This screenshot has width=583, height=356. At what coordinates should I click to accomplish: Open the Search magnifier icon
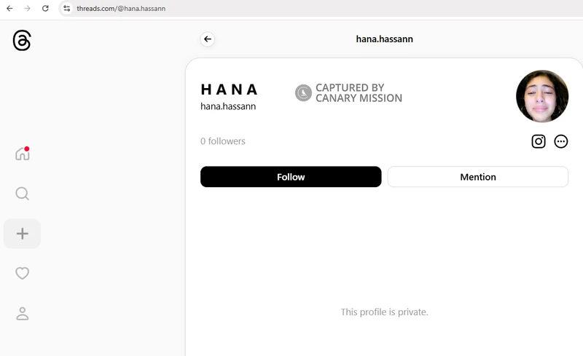click(x=23, y=194)
